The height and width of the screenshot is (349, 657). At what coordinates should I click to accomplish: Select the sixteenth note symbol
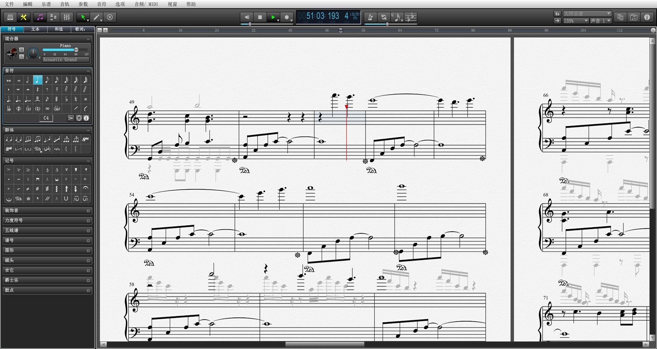56,80
